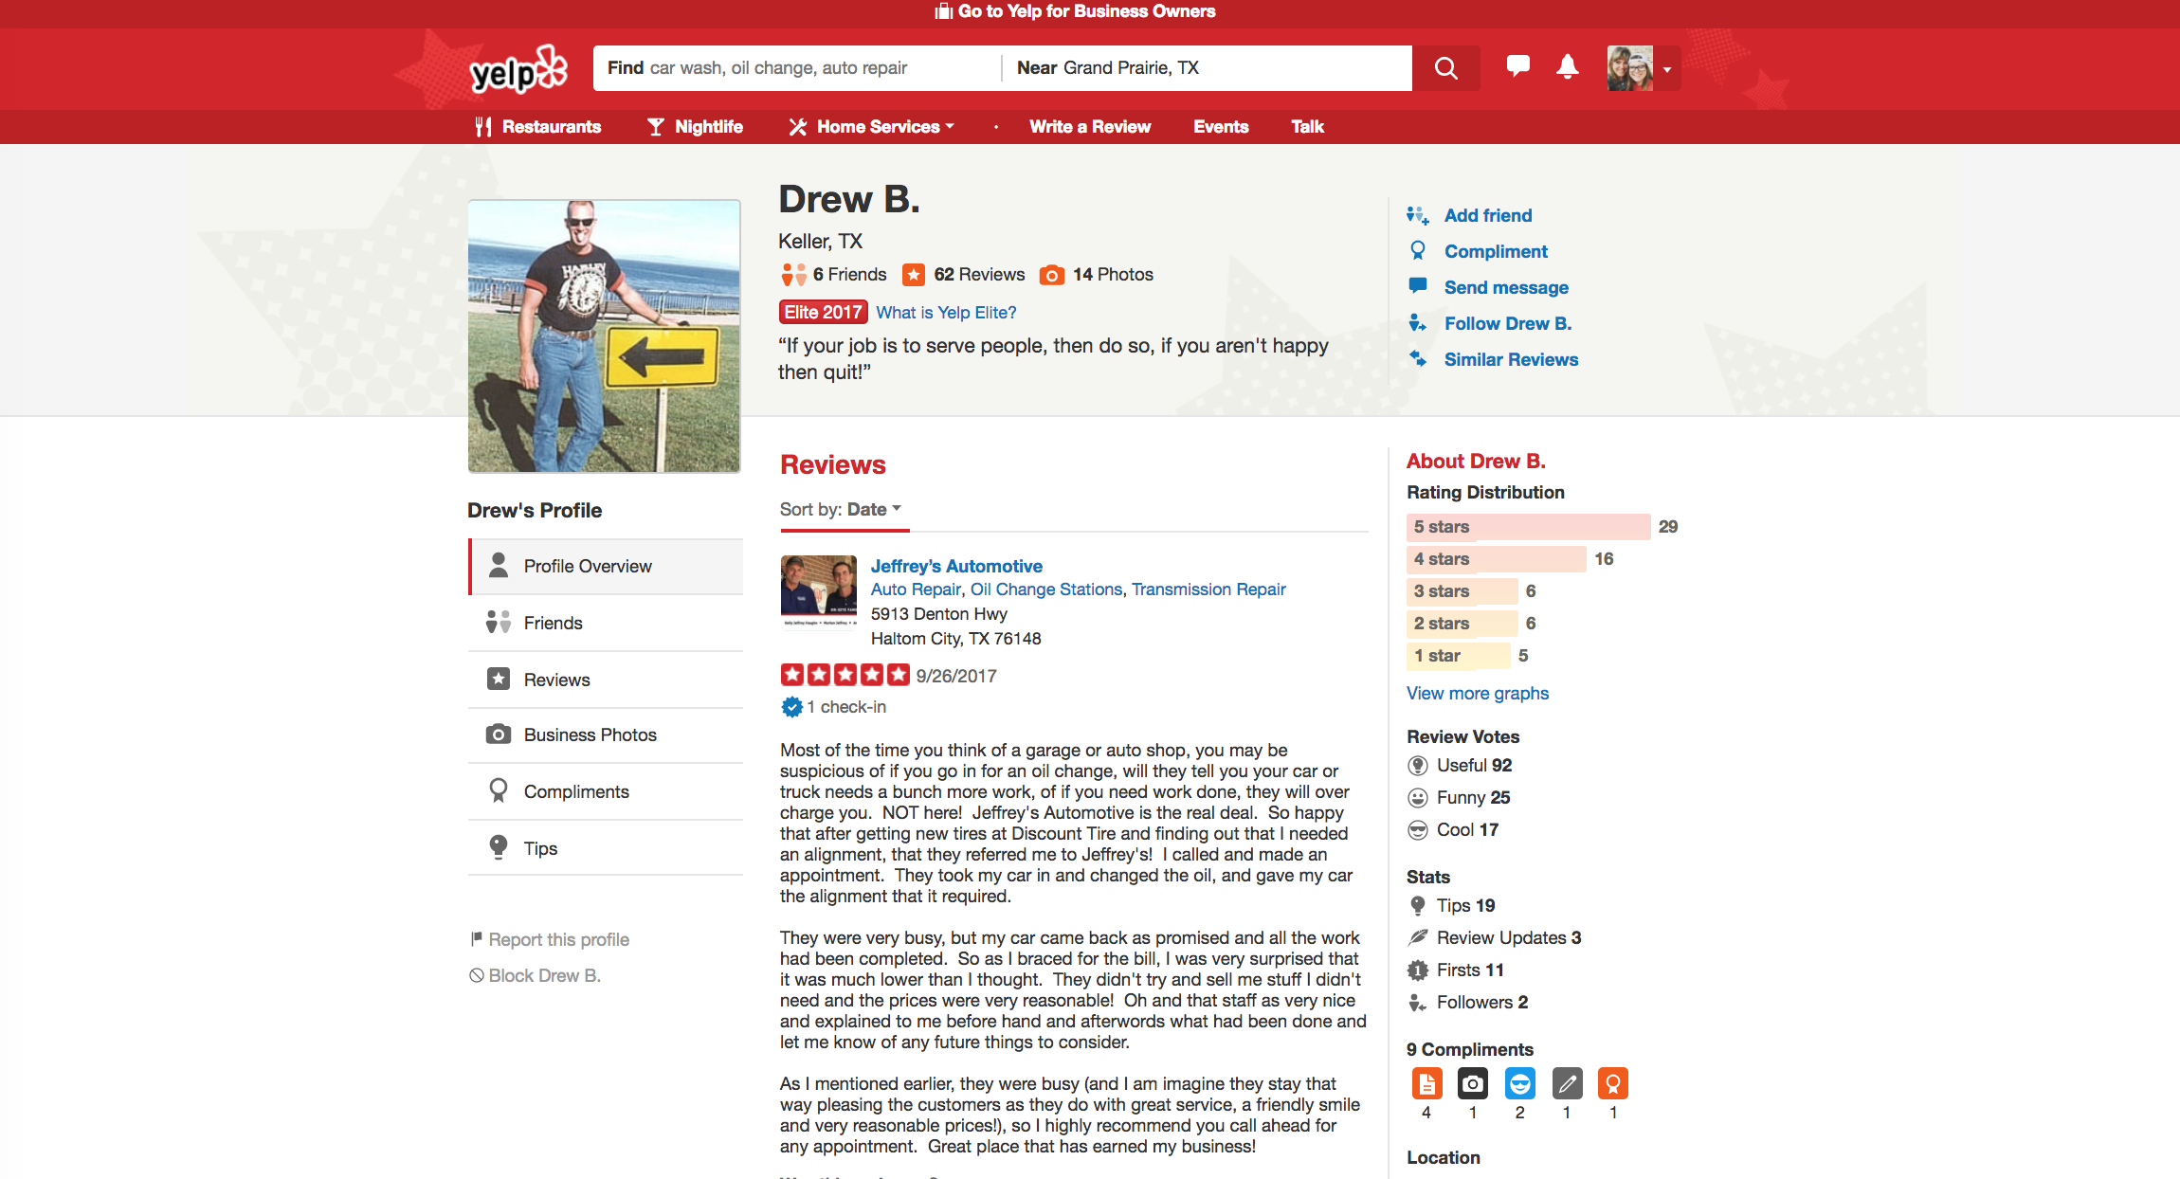Screen dimensions: 2180x1179
Task: Open Drew B.'s profile photo
Action: tap(604, 336)
